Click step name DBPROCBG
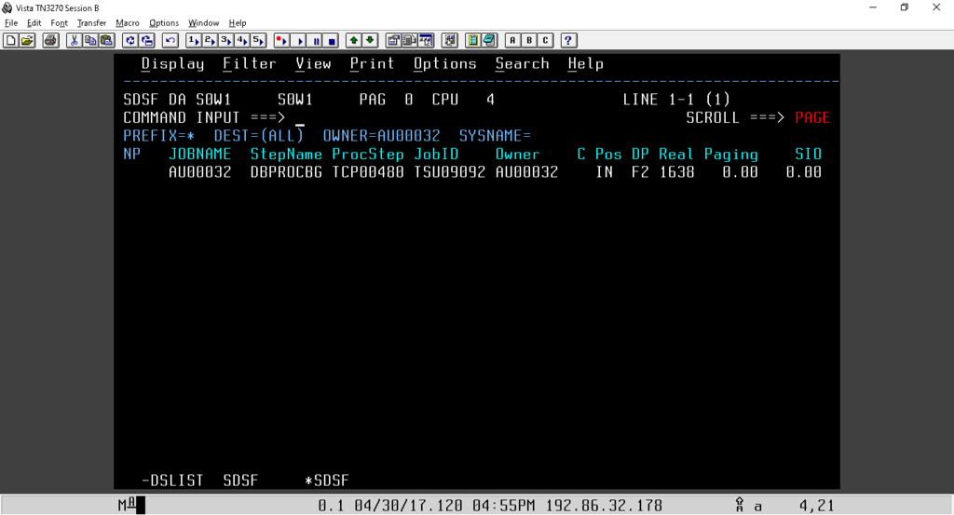The image size is (954, 515). click(x=286, y=172)
